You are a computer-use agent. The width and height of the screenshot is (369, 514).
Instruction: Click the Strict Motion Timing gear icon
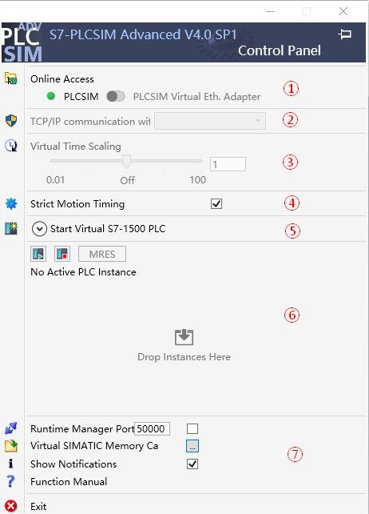click(x=11, y=204)
